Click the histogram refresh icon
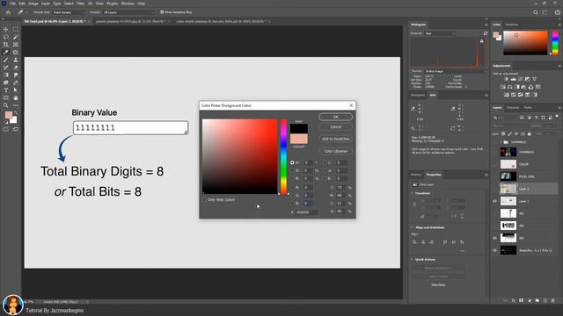The height and width of the screenshot is (316, 563). [x=486, y=33]
